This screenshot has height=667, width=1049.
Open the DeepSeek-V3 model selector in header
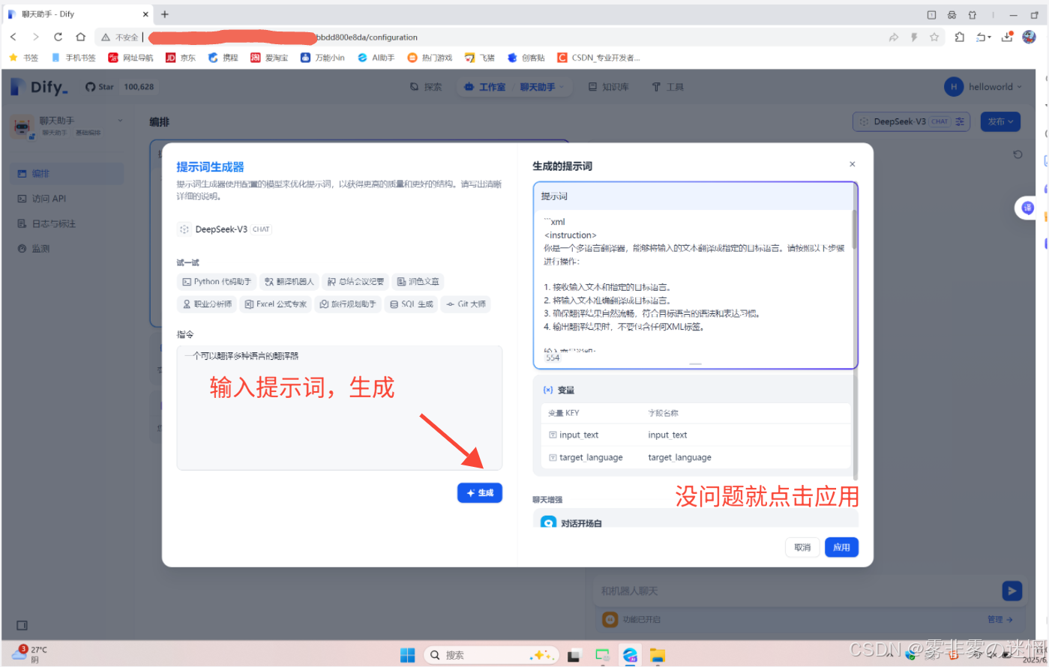(x=912, y=121)
